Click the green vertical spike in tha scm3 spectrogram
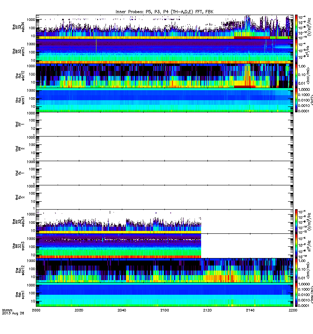This screenshot has width=313, height=334. (x=96, y=46)
